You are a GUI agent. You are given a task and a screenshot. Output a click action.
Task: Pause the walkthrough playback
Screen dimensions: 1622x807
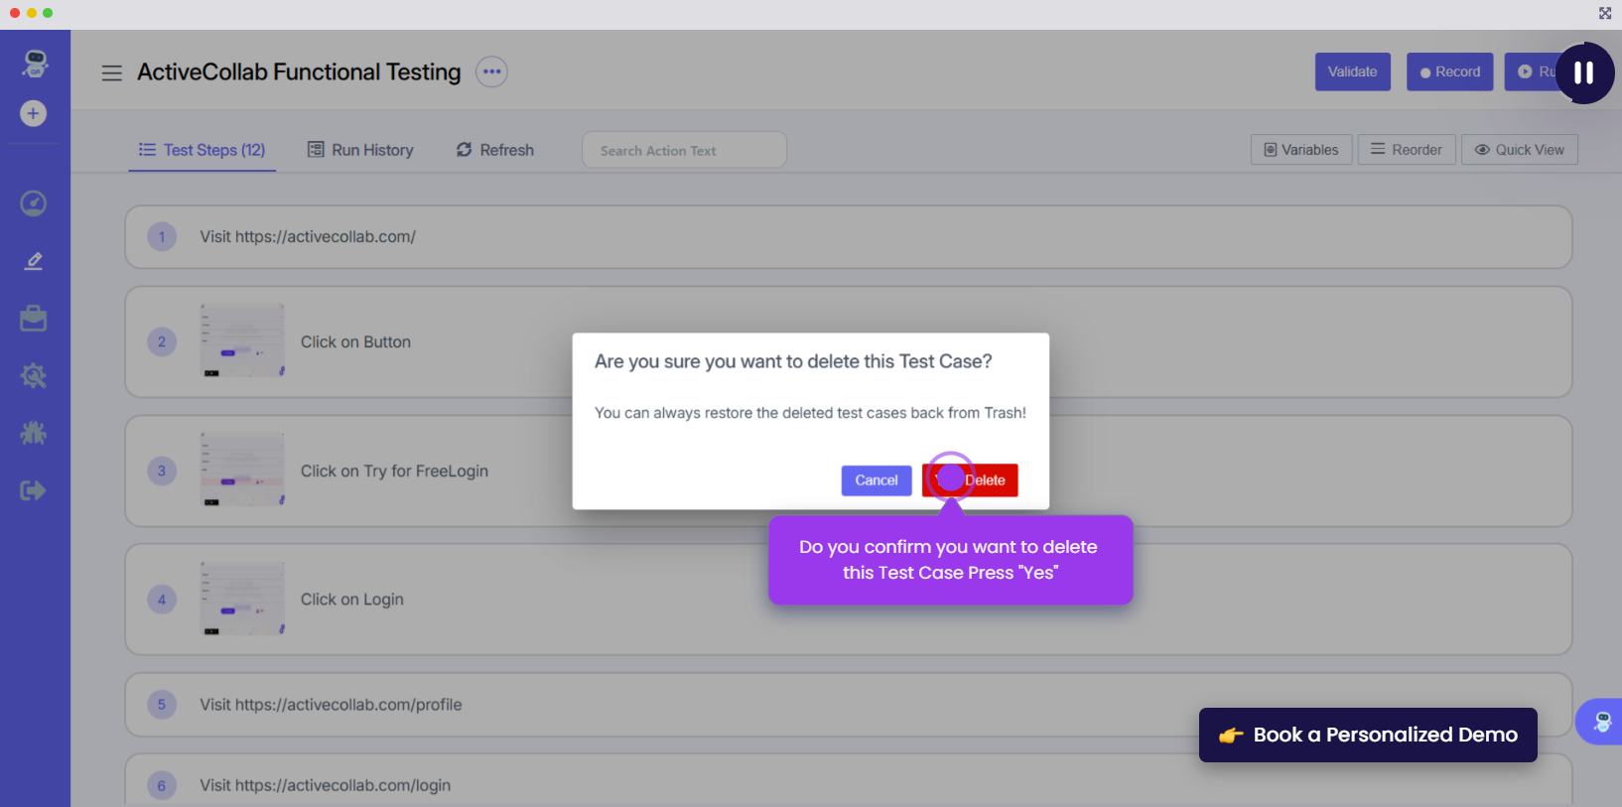1584,72
